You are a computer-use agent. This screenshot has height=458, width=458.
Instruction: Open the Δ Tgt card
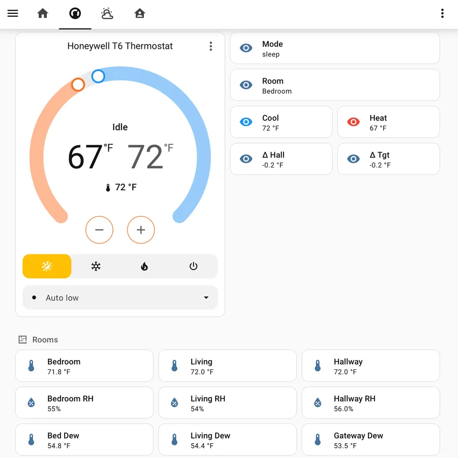(389, 159)
